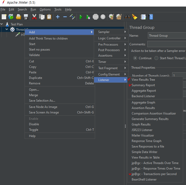Image resolution: width=186 pixels, height=185 pixels.
Task: Click the Stop test icon
Action: click(x=96, y=17)
